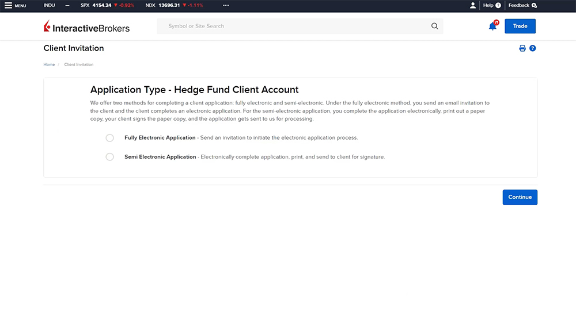Print the Client Invitation page
Image resolution: width=576 pixels, height=311 pixels.
coord(522,48)
